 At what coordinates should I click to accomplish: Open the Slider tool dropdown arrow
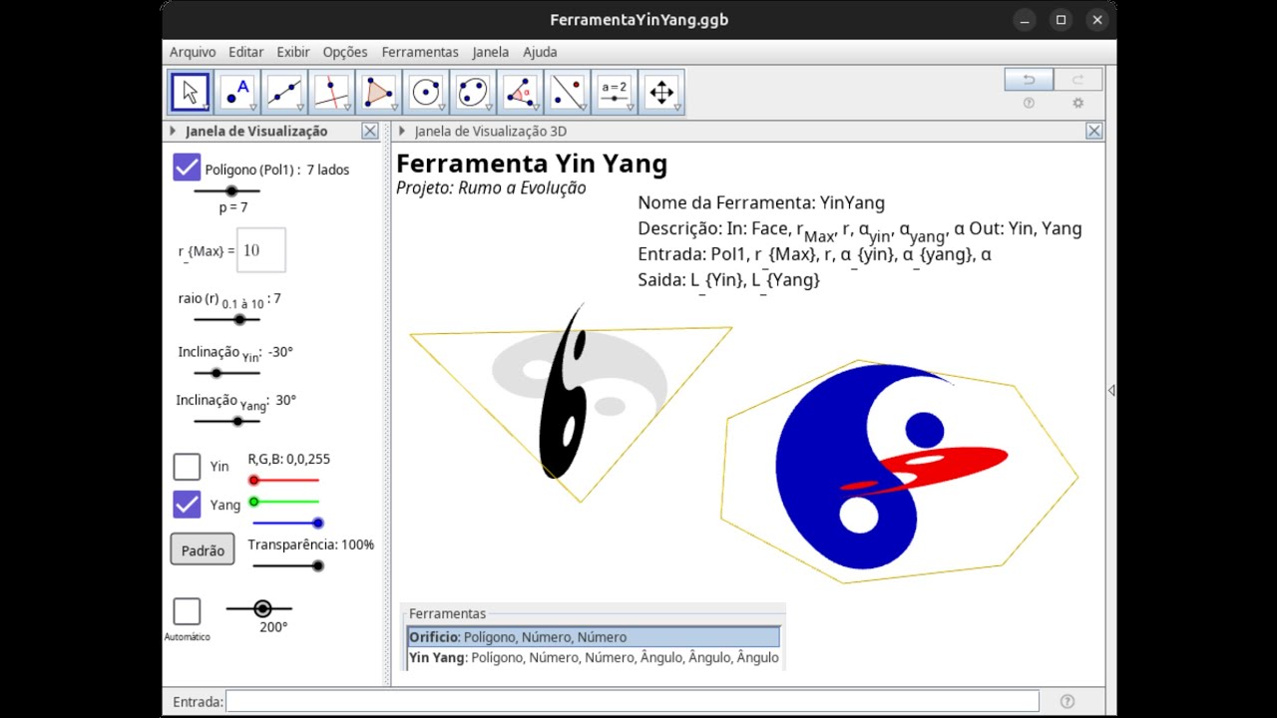[631, 108]
